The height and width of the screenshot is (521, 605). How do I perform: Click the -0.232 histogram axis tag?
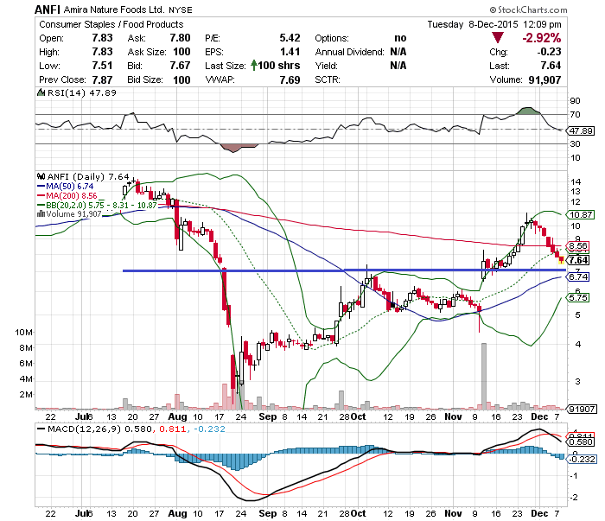click(582, 460)
